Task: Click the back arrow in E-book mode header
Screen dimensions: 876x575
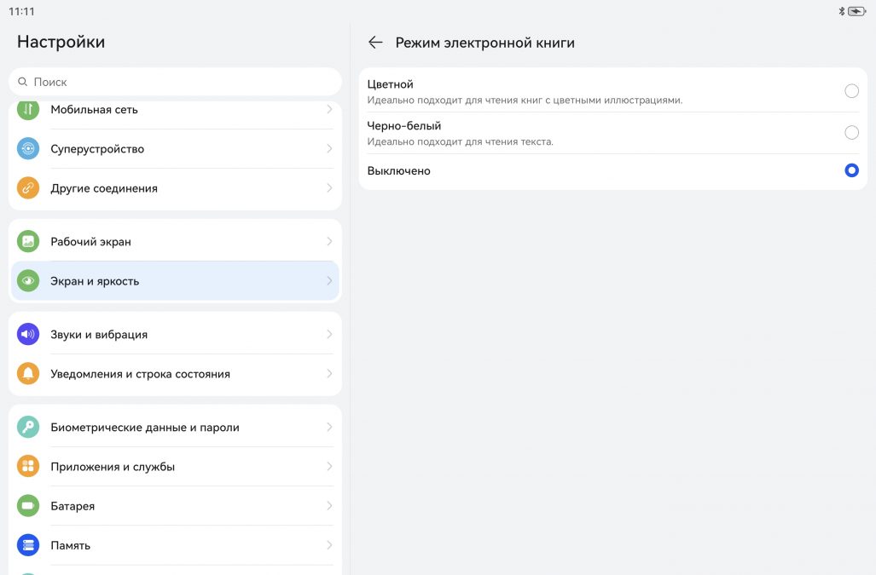Action: [375, 43]
